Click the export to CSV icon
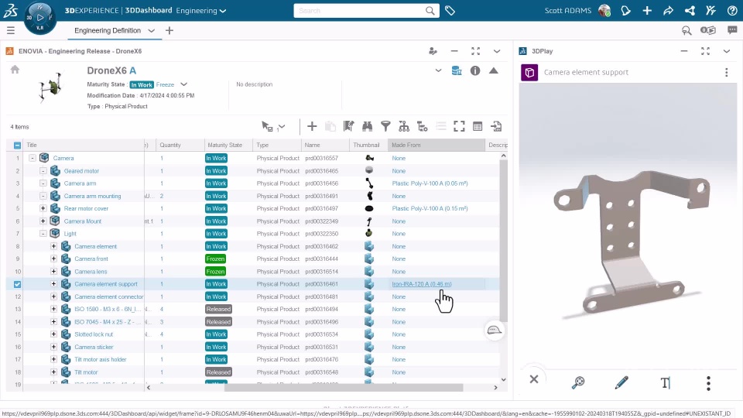Image resolution: width=743 pixels, height=418 pixels. 496,126
